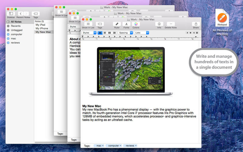Viewport: 243px width, 152px height.
Task: Toggle the Sidebar in the notes list window
Action: pos(11,14)
